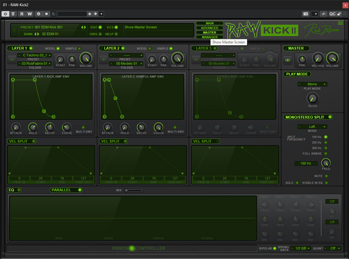Click the Glide knob in Play Mode
Viewport: 349px width, 259px height.
pyautogui.click(x=312, y=98)
